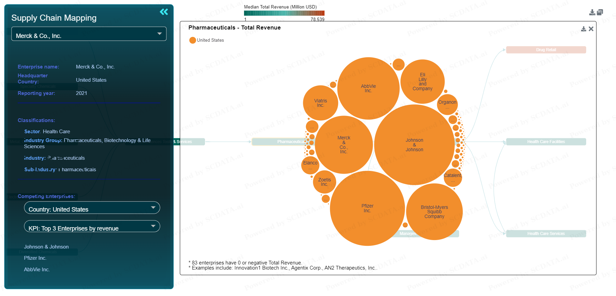Collapse the Supply Chain Mapping panel
The image size is (616, 296).
coord(164,12)
